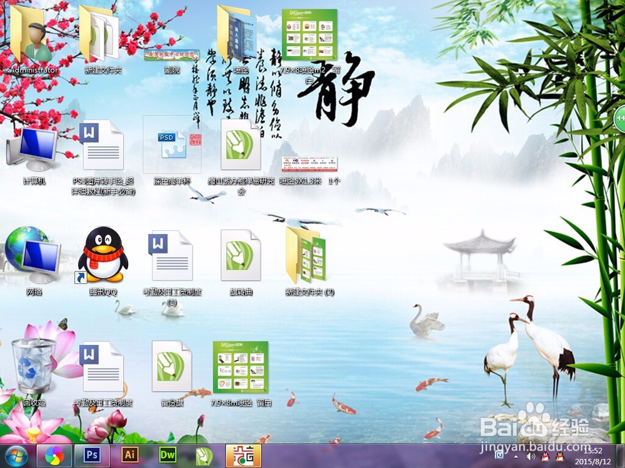Launch Dreamweaver from the taskbar
Screen dimensions: 625x468
pyautogui.click(x=167, y=456)
